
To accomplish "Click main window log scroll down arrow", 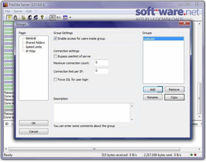I will pos(200,117).
